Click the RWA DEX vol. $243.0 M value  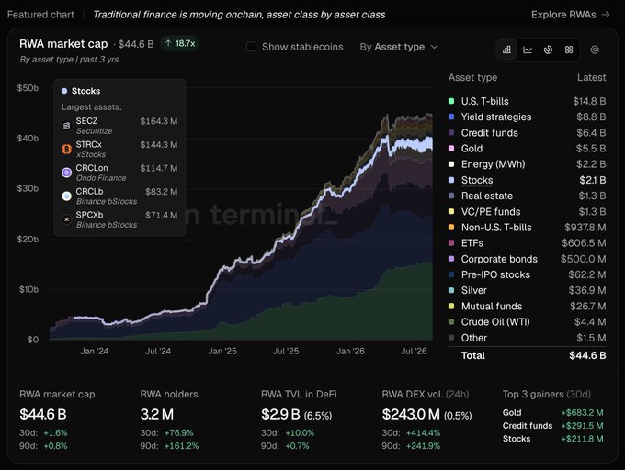pyautogui.click(x=411, y=414)
